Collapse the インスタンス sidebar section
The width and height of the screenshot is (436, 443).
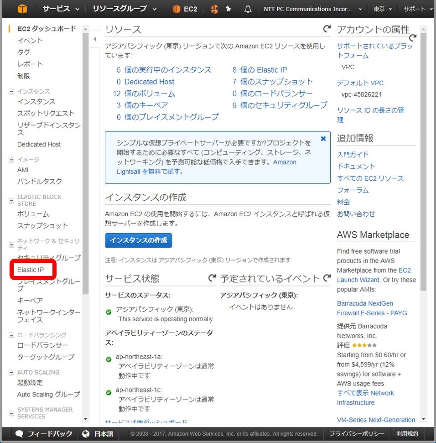[x=11, y=92]
